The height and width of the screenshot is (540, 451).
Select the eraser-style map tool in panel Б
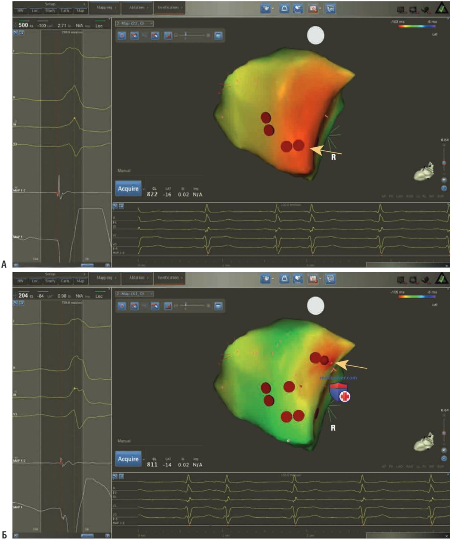click(155, 306)
